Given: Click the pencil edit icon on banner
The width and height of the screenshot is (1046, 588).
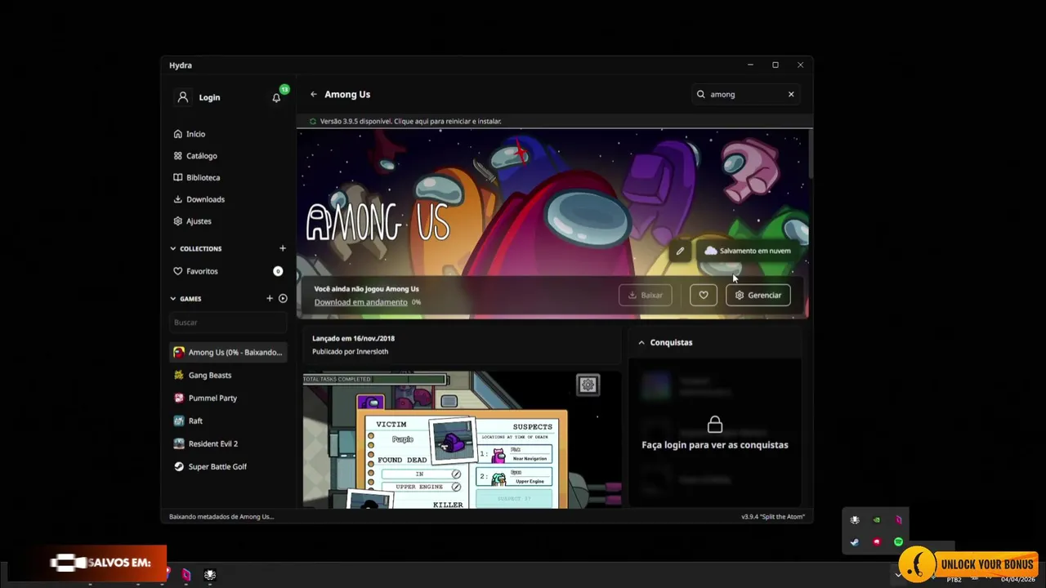Looking at the screenshot, I should coord(680,251).
